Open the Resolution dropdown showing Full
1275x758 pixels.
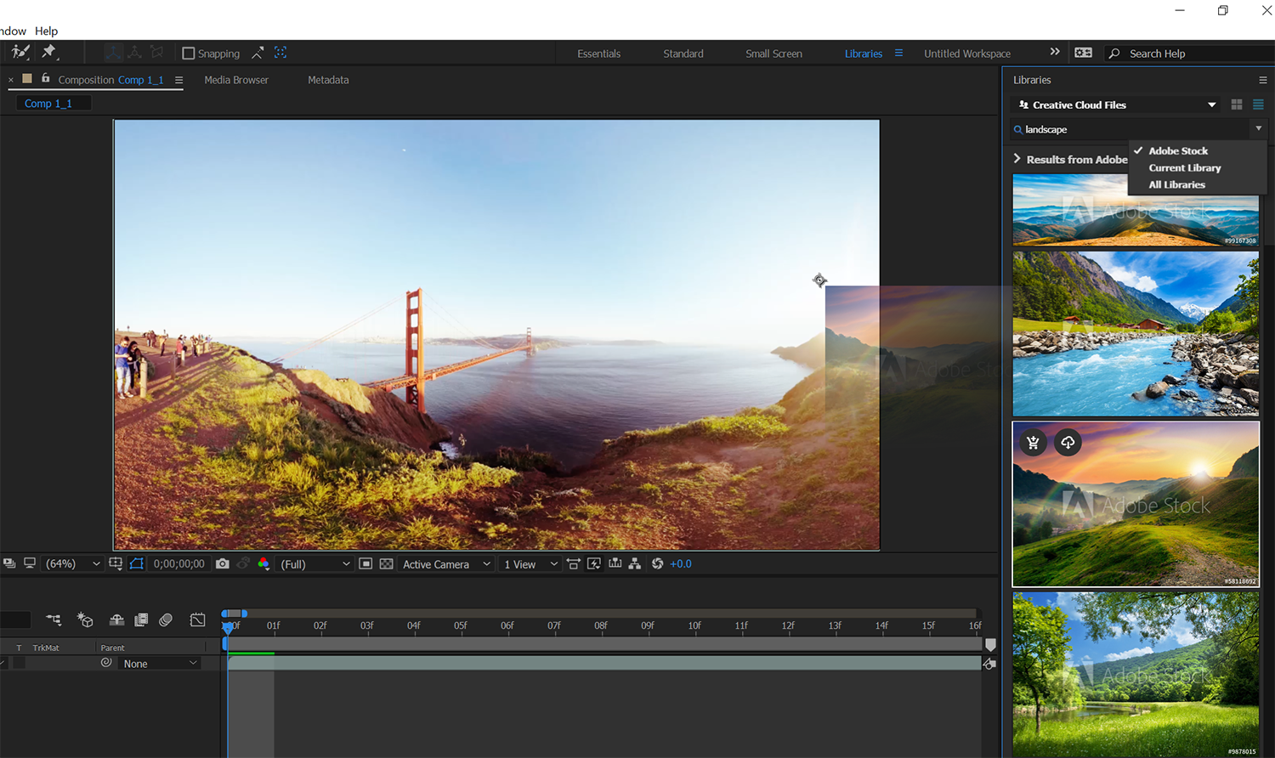pos(314,563)
